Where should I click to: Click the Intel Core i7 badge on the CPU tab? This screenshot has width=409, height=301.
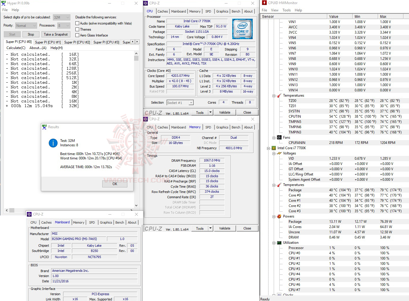tap(243, 29)
